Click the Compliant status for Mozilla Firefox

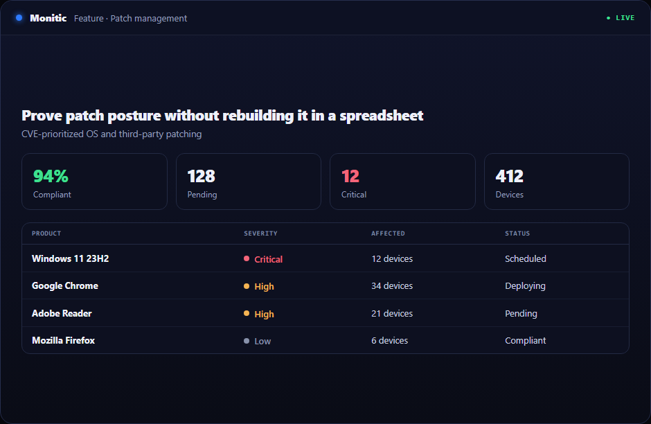pyautogui.click(x=525, y=341)
